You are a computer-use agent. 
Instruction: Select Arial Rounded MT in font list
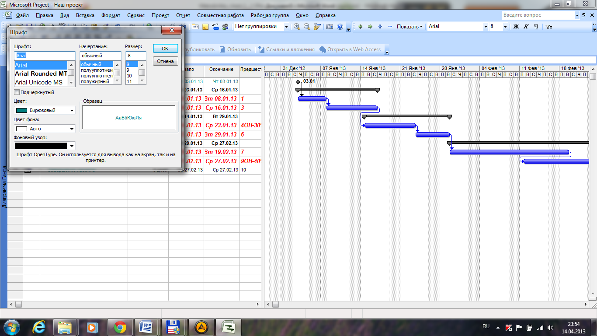coord(41,73)
